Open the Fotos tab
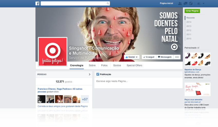The height and width of the screenshot is (127, 218). point(104,66)
